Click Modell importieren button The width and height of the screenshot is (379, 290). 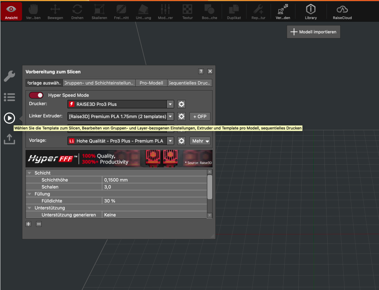[314, 32]
